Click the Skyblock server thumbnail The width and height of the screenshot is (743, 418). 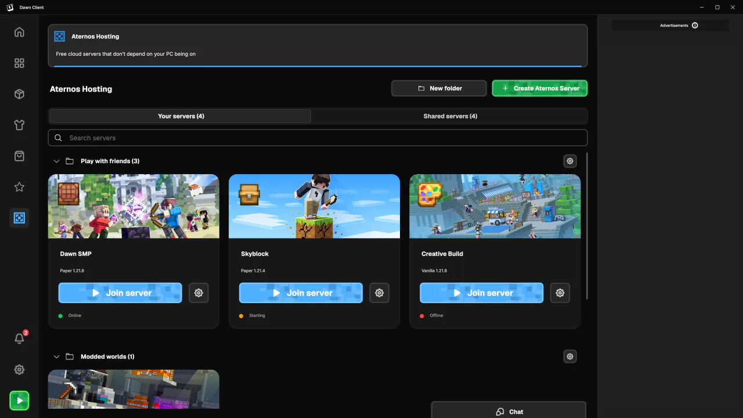pos(314,206)
